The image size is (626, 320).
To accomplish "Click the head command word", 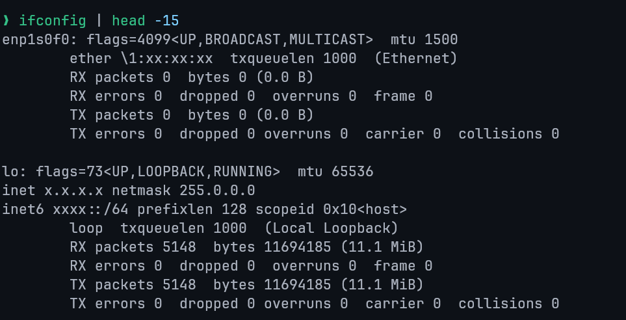I will [x=129, y=21].
